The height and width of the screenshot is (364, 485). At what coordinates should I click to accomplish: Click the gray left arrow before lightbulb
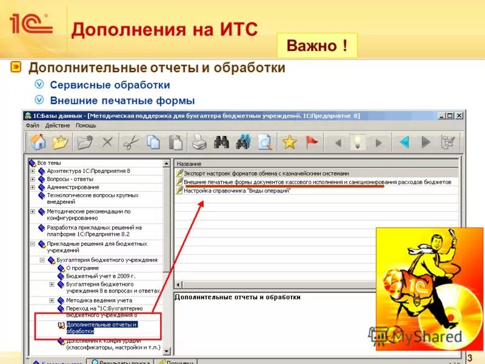[x=338, y=143]
